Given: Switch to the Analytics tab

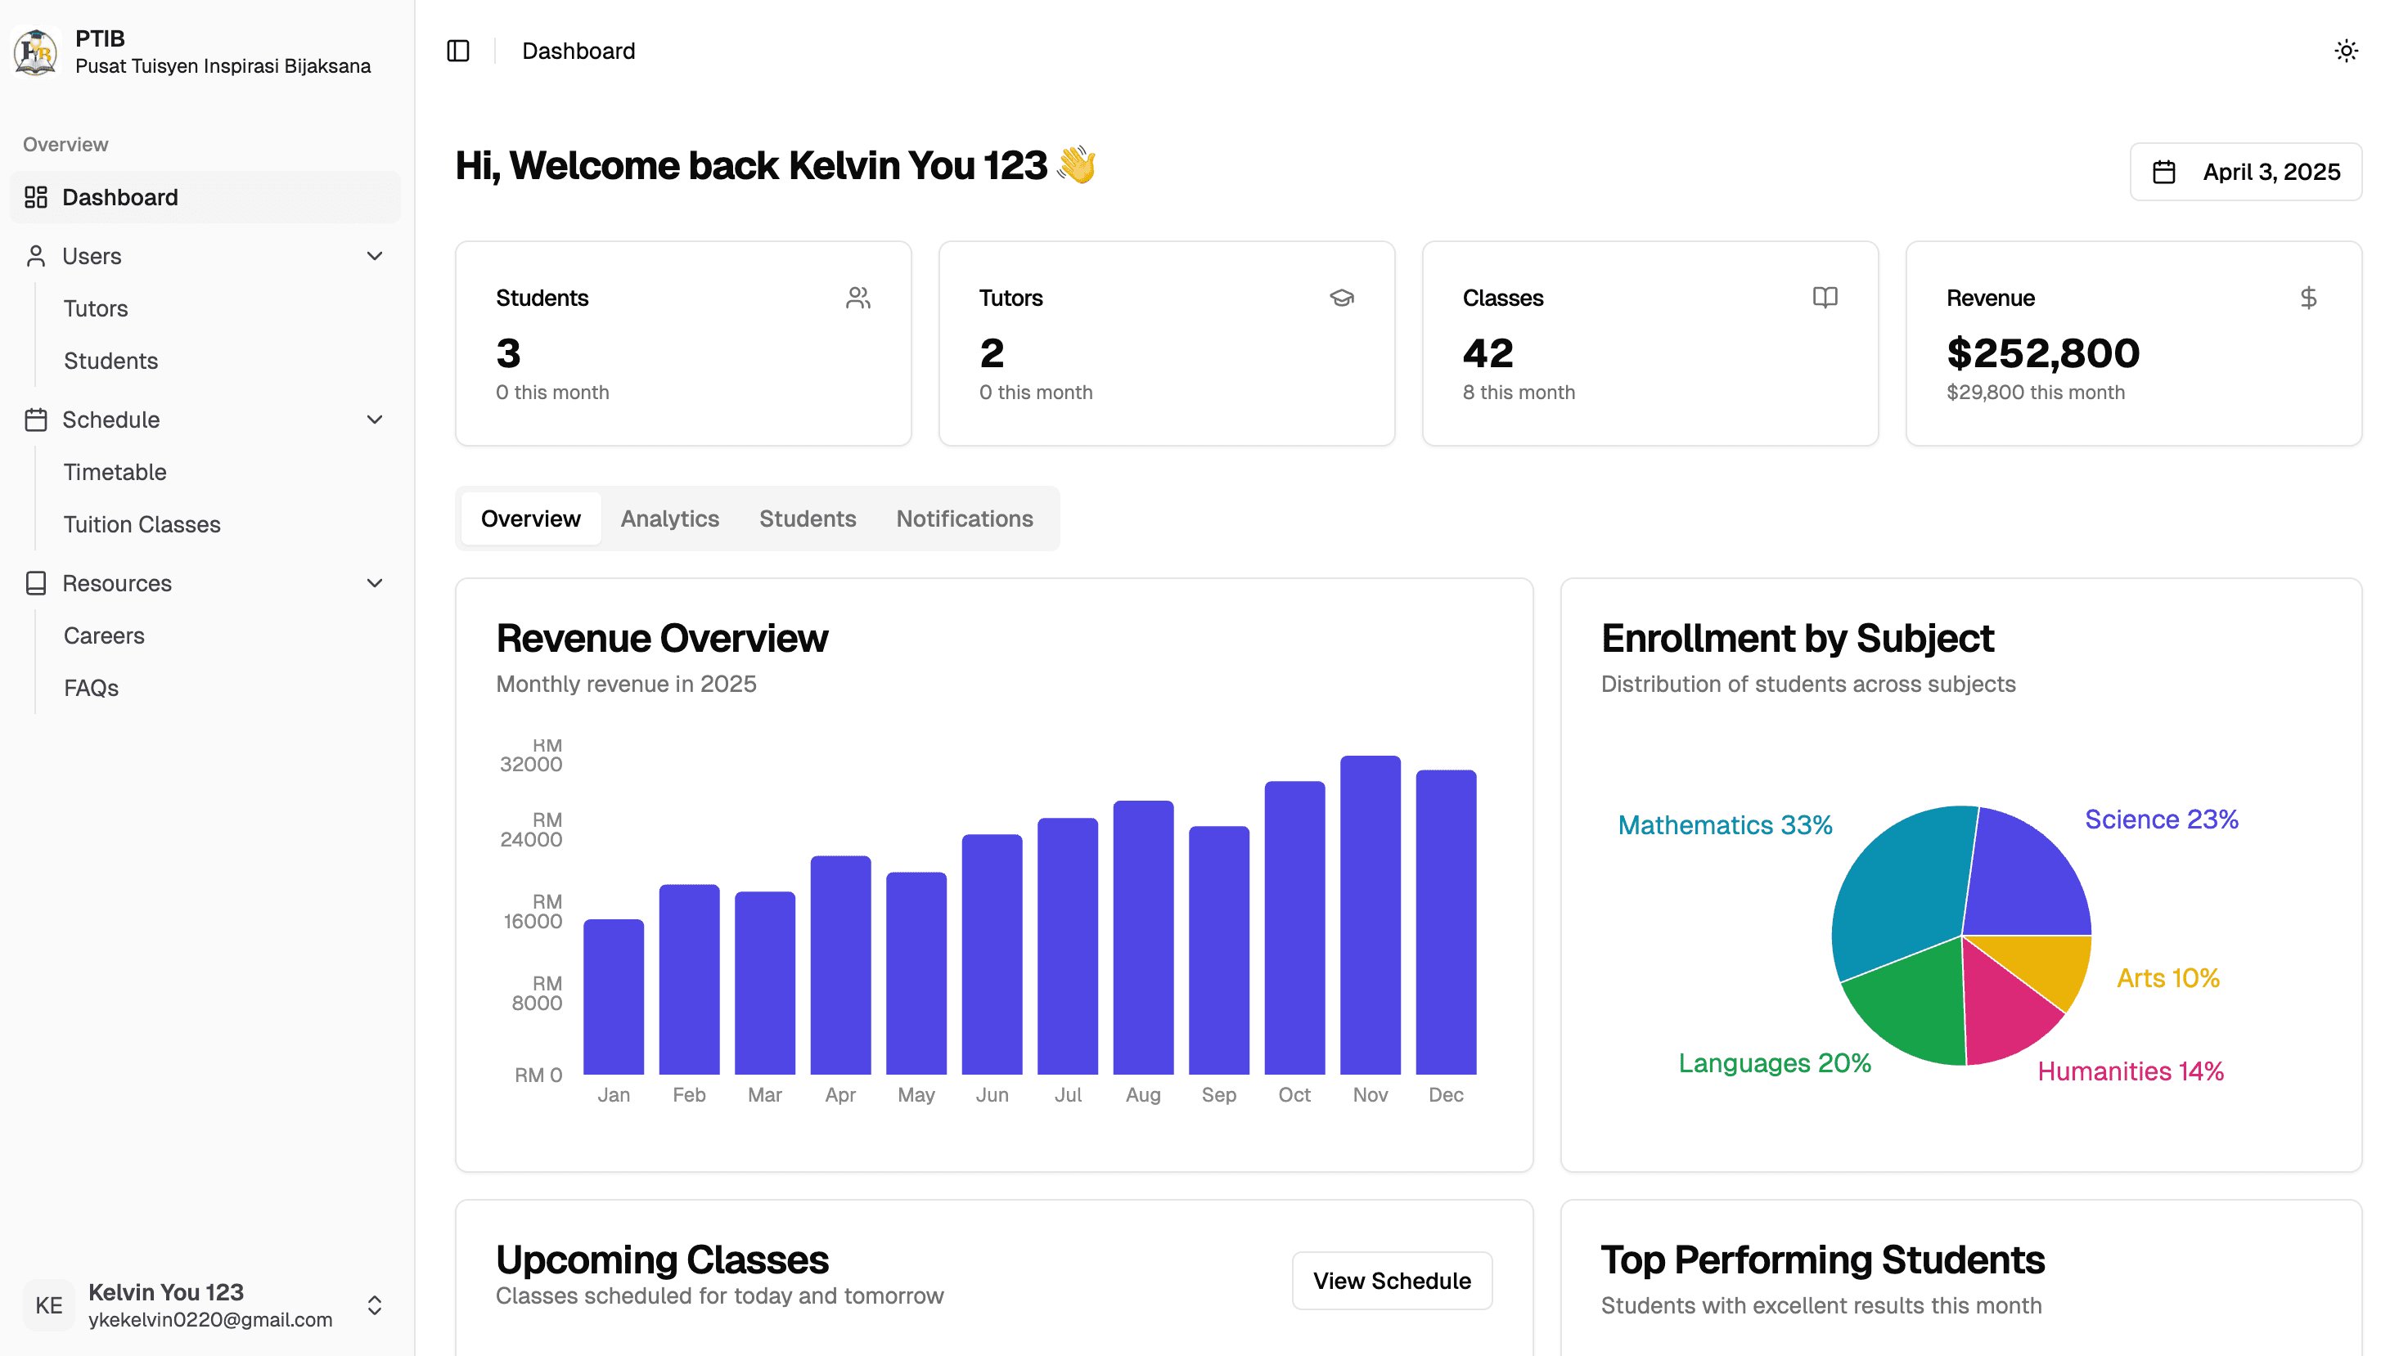Looking at the screenshot, I should coord(669,519).
